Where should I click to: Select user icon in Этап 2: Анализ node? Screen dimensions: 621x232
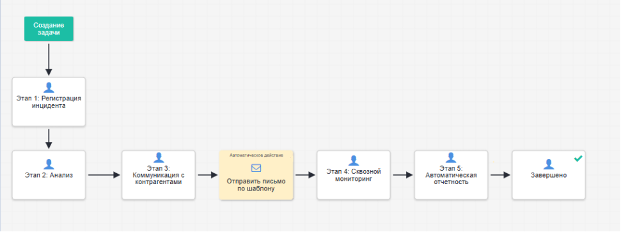[x=49, y=164]
